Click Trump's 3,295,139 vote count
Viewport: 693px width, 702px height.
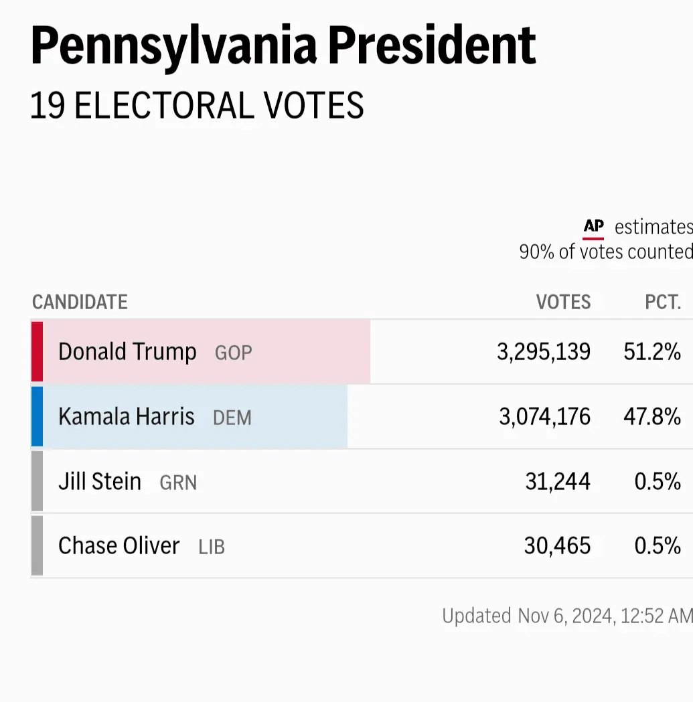tap(544, 352)
